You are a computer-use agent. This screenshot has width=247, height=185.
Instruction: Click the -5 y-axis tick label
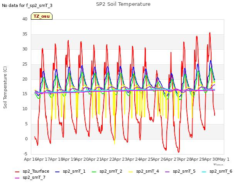pos(25,154)
